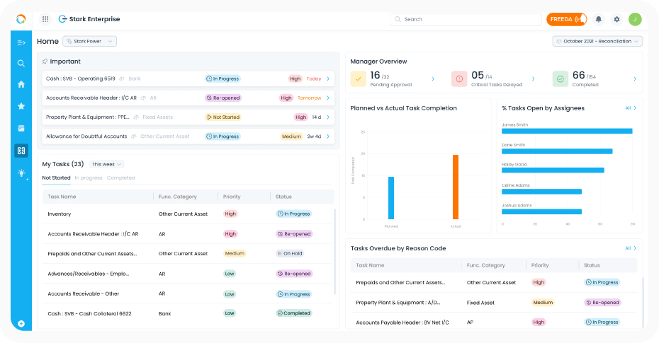Open notifications bell
Screen dimensions: 659x343
click(599, 19)
